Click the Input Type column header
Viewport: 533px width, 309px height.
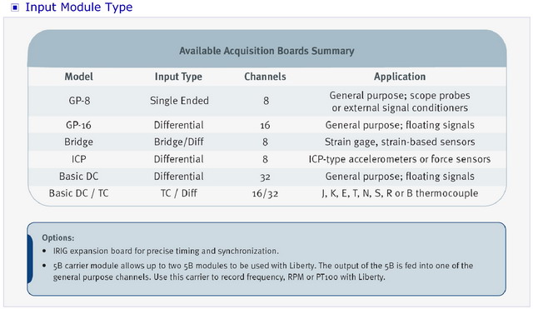178,77
